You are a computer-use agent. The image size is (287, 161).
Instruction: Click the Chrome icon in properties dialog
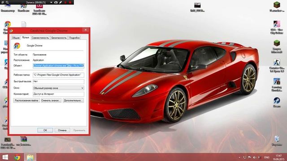tap(17, 46)
